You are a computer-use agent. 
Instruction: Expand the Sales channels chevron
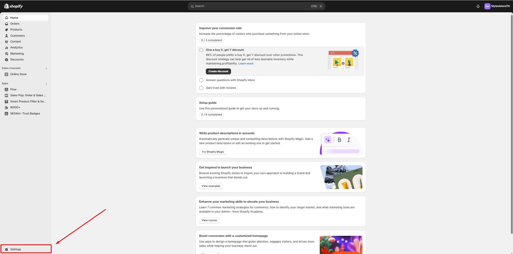pos(46,68)
